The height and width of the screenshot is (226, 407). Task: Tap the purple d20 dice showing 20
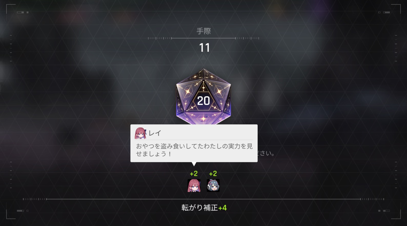[x=203, y=97]
